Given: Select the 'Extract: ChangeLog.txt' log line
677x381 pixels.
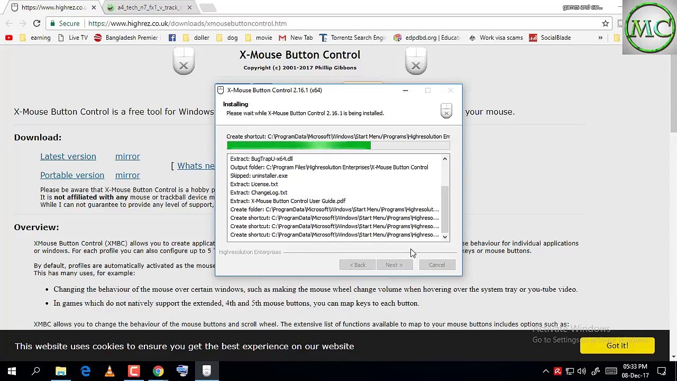Looking at the screenshot, I should click(259, 193).
